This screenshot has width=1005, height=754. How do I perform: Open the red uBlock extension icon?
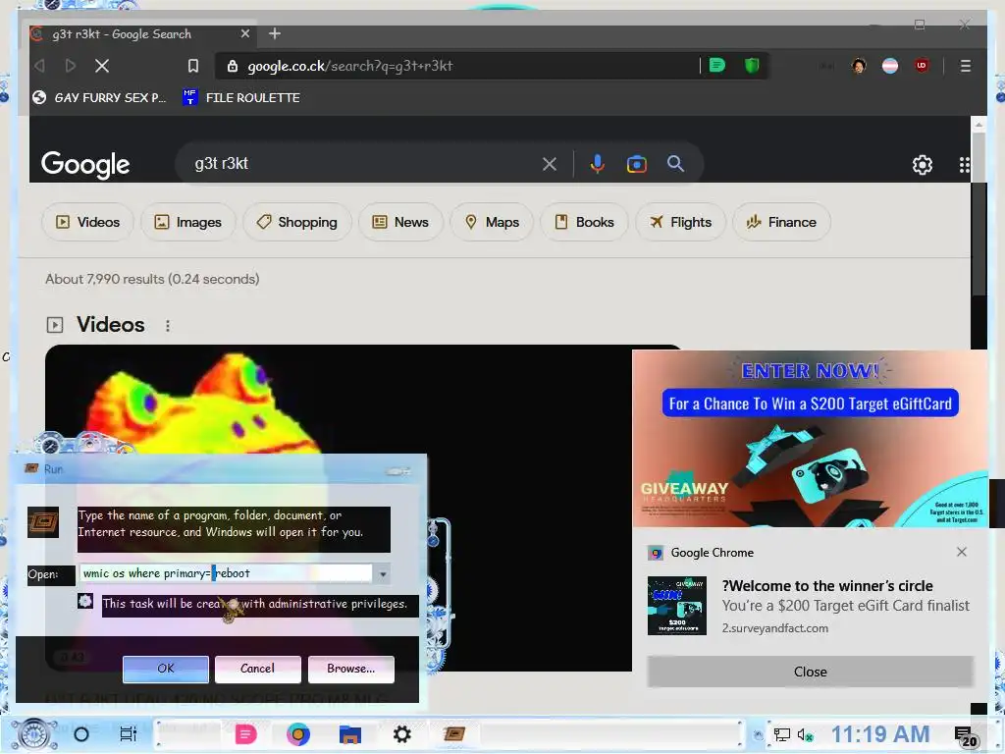(922, 66)
